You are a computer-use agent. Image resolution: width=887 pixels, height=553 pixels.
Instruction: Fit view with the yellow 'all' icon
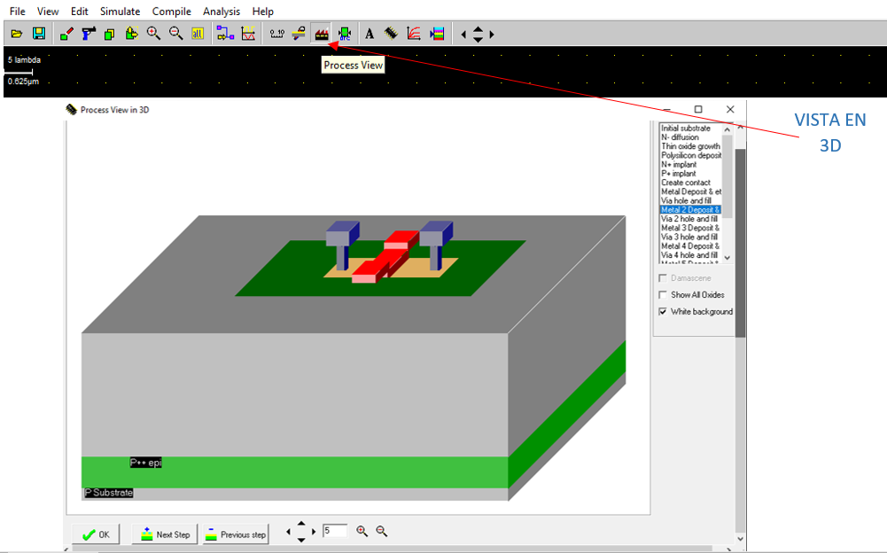(198, 34)
